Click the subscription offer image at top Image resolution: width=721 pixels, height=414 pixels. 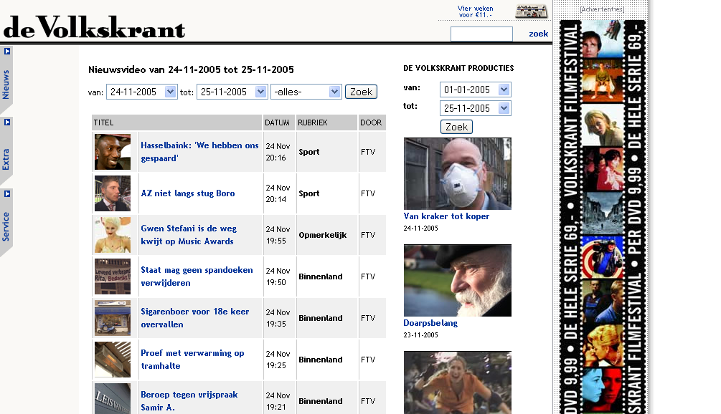[531, 11]
